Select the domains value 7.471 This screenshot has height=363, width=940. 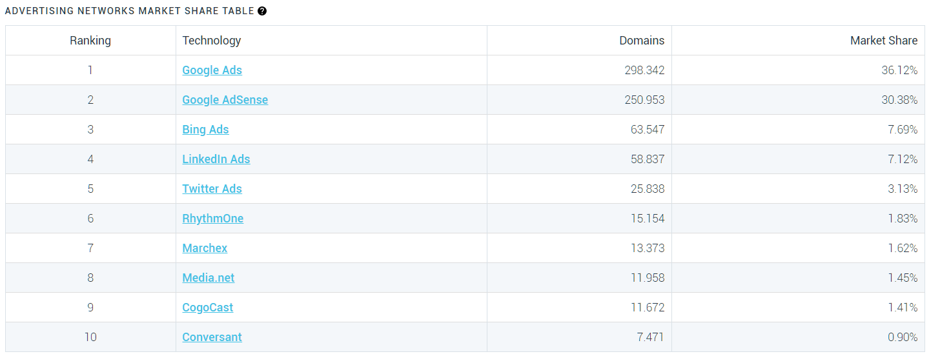coord(651,337)
